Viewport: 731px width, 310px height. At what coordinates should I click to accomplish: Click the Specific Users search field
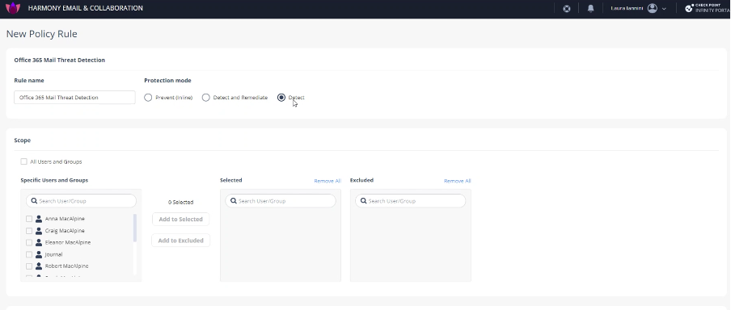click(x=81, y=201)
